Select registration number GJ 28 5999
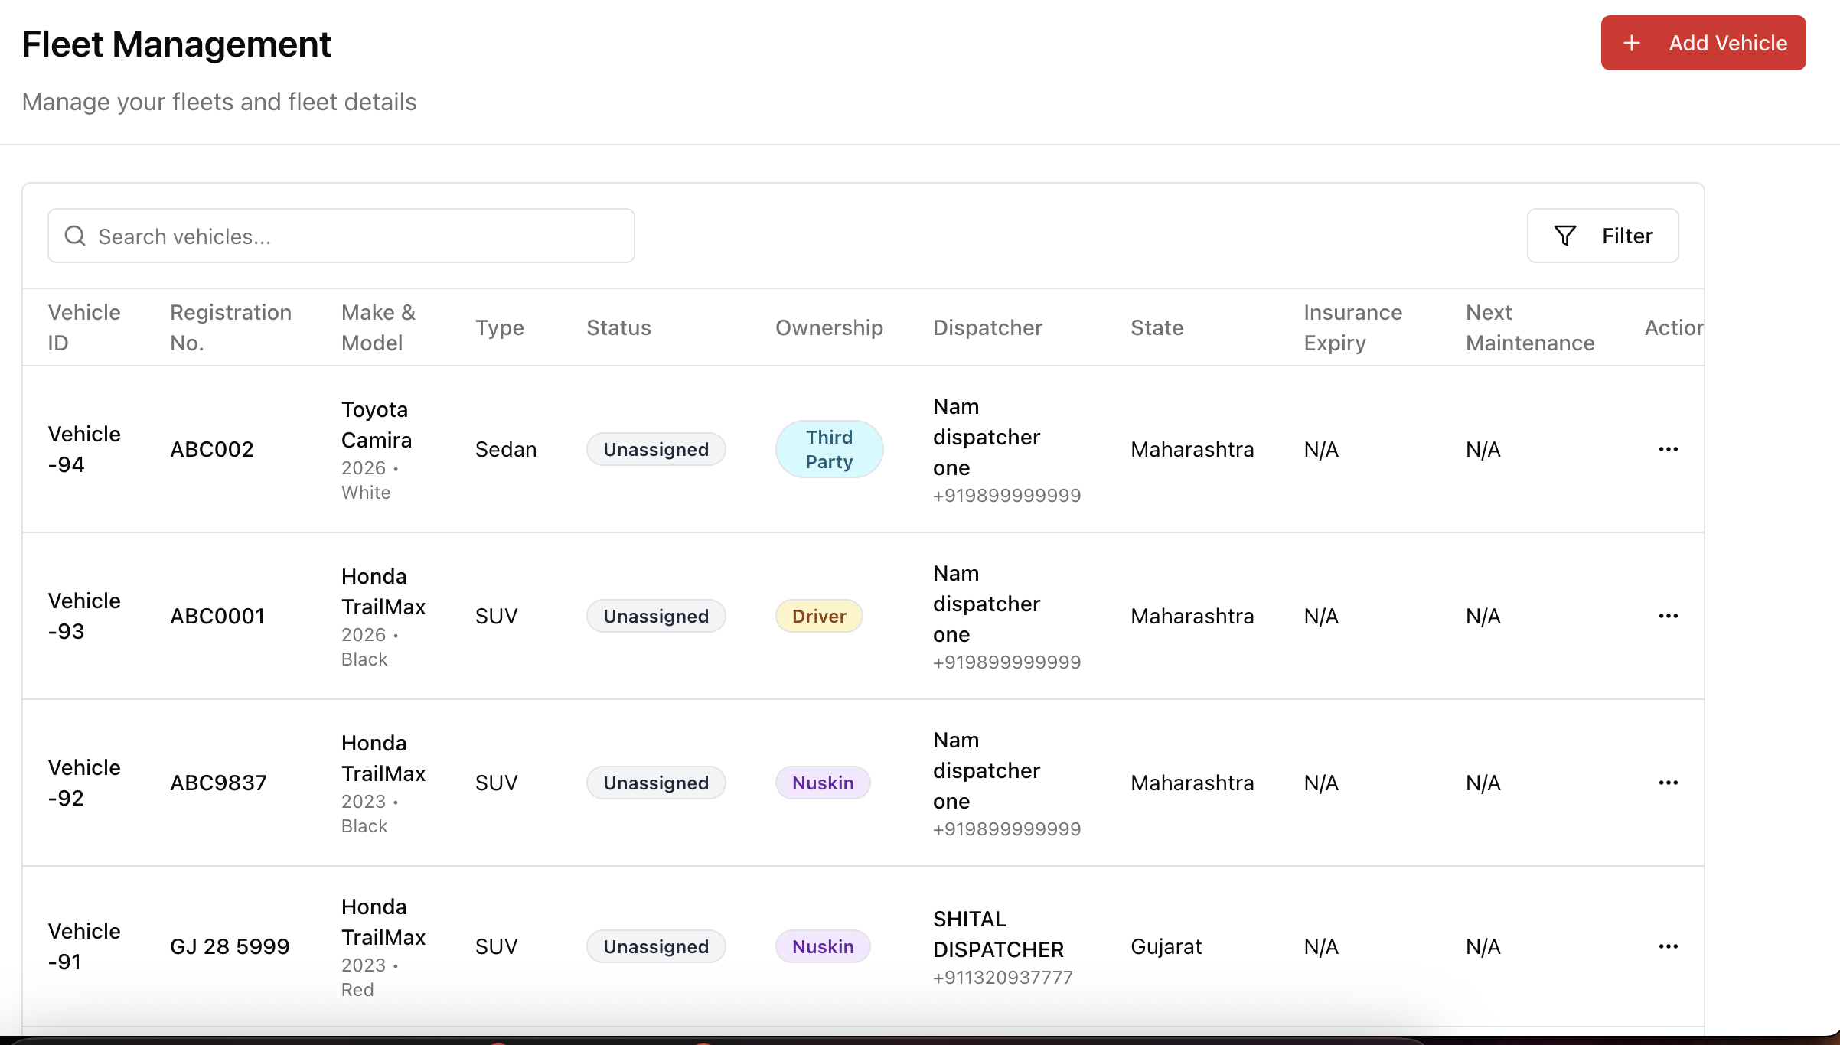The width and height of the screenshot is (1840, 1045). click(x=230, y=946)
